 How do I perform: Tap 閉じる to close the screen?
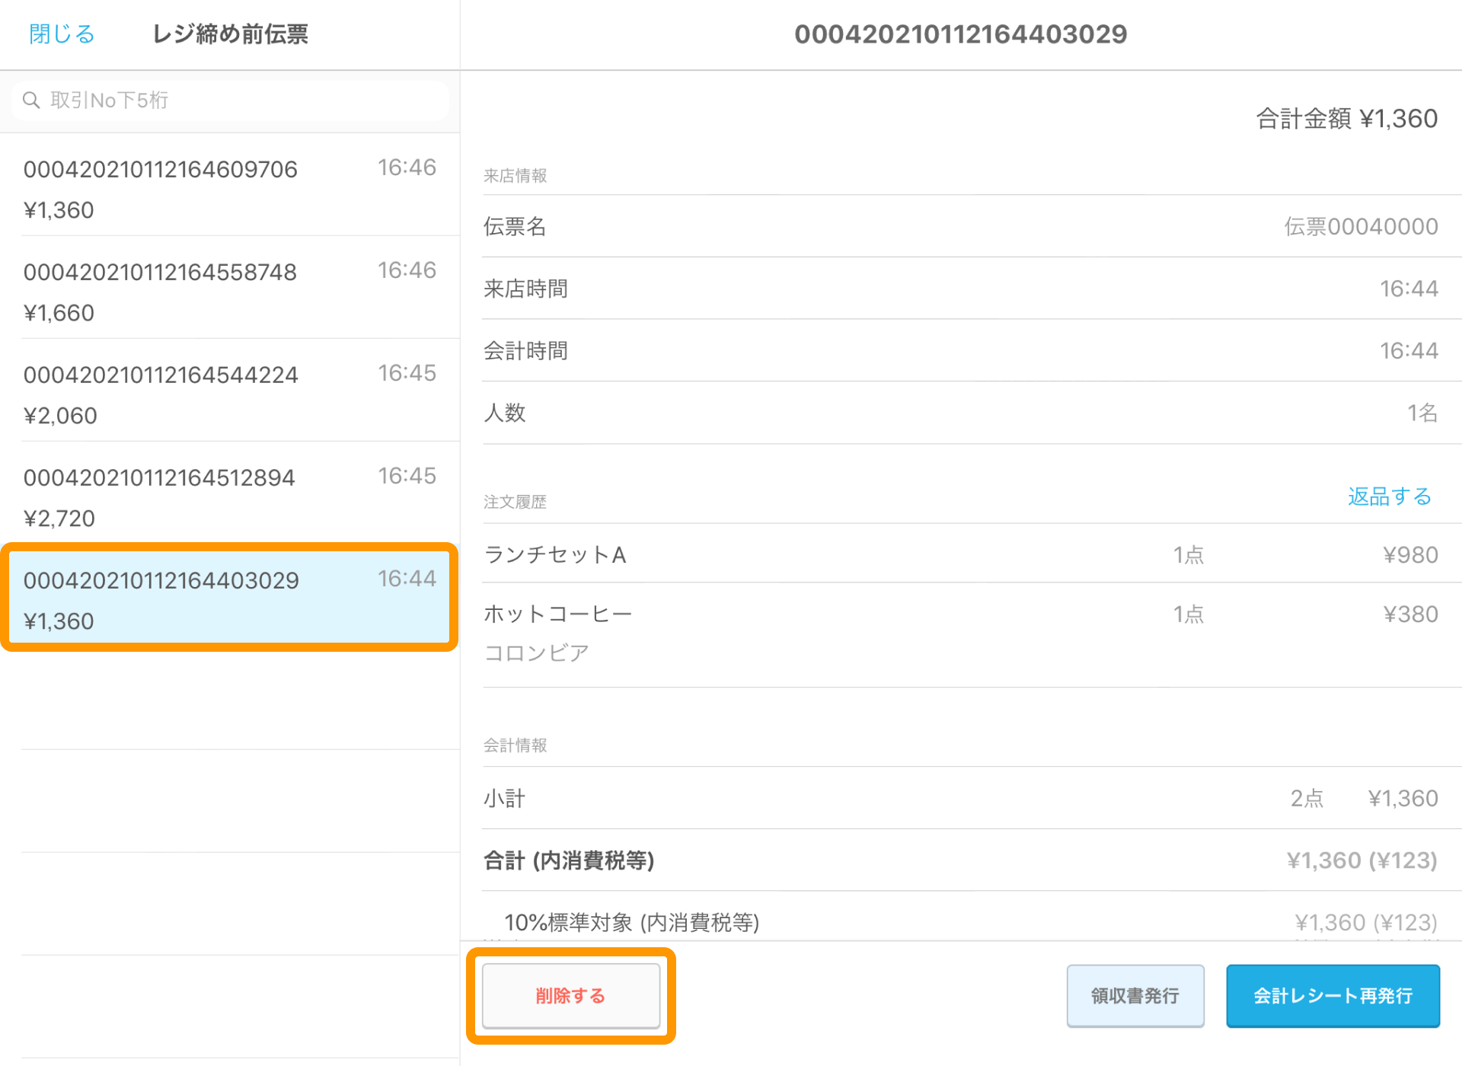62,34
